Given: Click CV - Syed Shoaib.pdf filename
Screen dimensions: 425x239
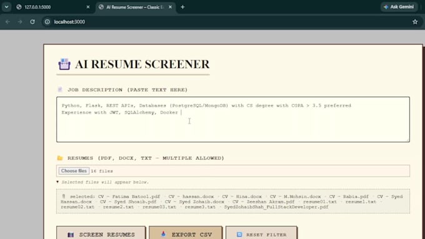Looking at the screenshot, I should (128, 202).
